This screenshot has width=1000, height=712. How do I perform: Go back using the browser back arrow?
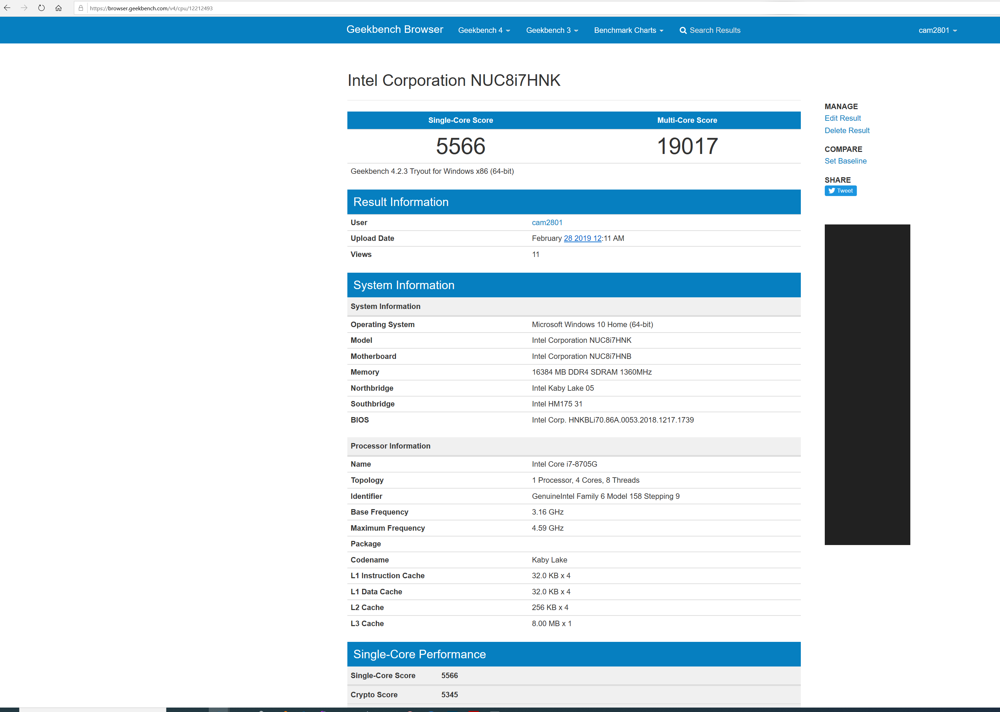coord(7,8)
